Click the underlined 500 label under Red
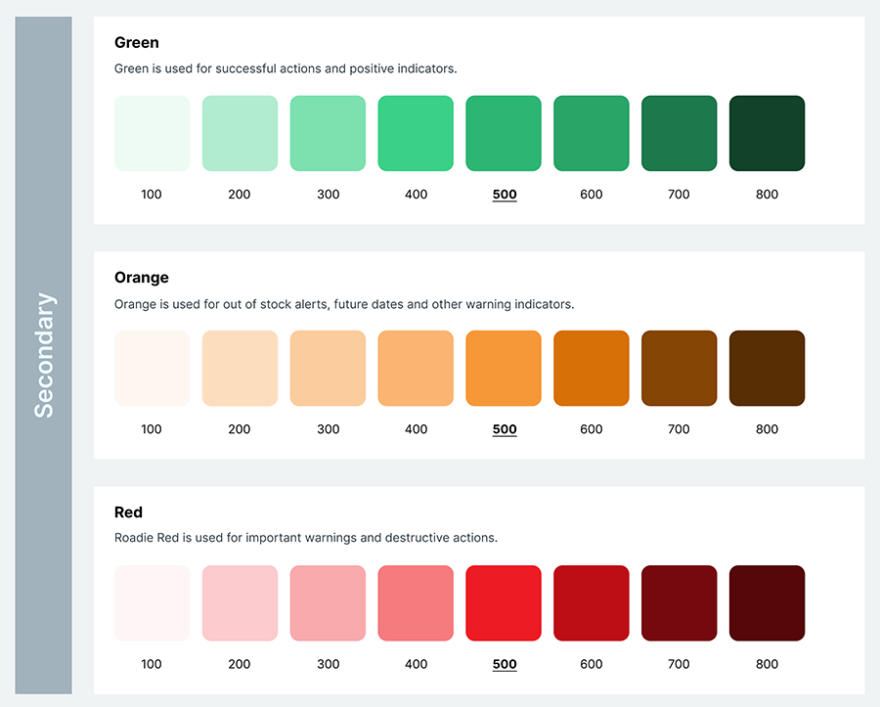 coord(505,664)
